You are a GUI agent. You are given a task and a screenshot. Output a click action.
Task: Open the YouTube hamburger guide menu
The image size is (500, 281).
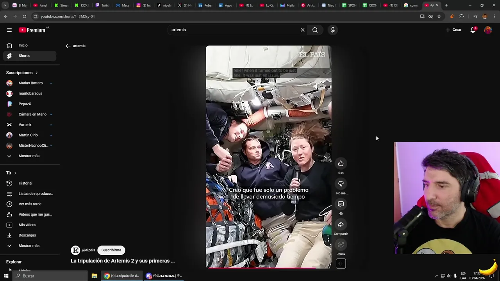9,30
